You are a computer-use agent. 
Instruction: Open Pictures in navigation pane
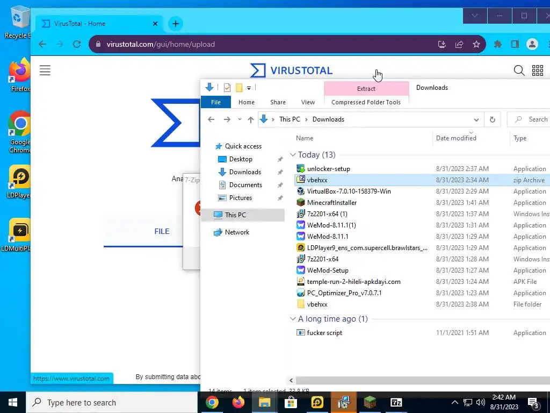coord(240,198)
